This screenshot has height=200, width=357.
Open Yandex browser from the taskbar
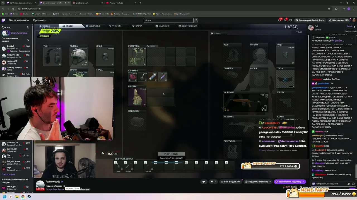[11, 197]
